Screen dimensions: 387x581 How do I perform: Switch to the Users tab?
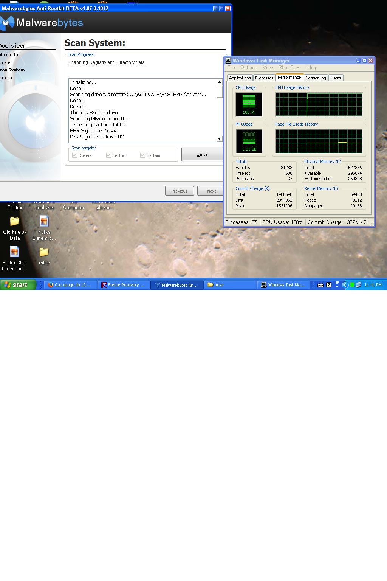tap(336, 78)
